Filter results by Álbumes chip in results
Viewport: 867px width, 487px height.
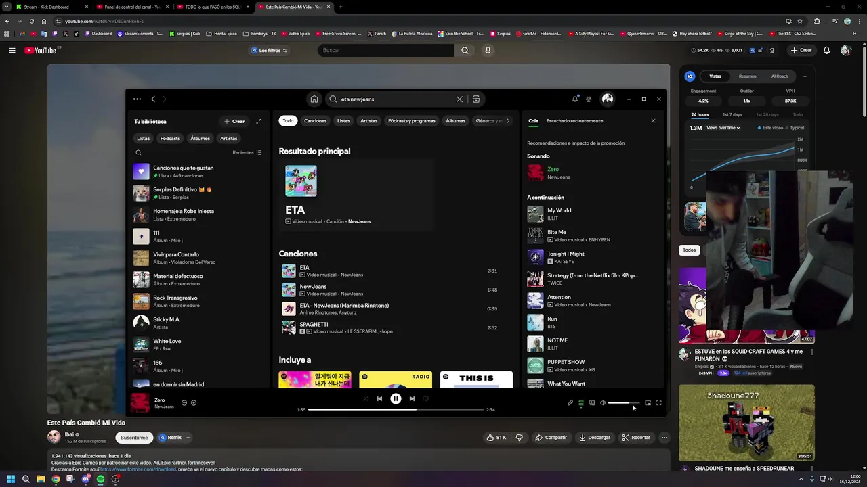click(456, 121)
